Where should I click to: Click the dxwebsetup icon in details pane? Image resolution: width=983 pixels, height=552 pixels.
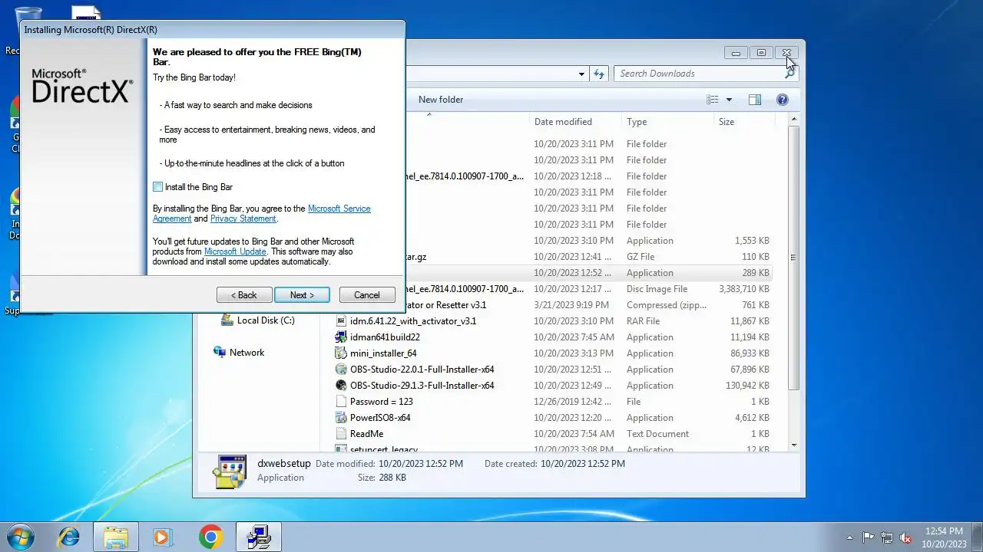230,471
